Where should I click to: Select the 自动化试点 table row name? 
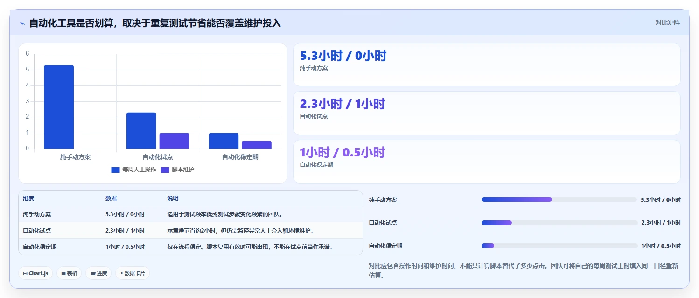(x=37, y=231)
